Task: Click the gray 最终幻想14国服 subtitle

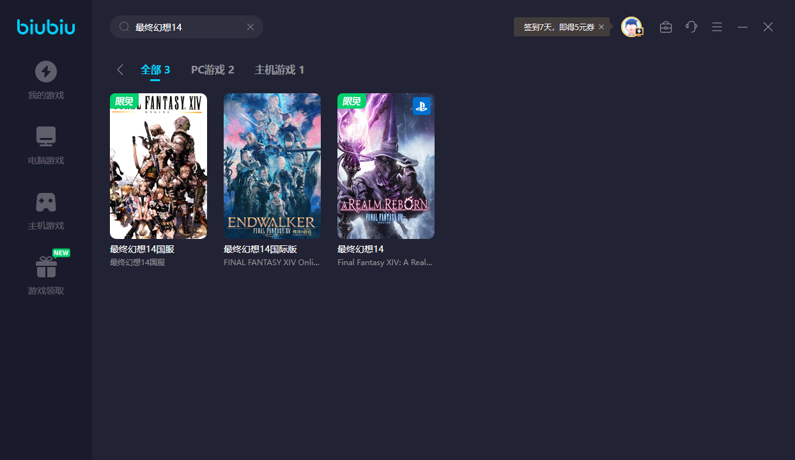Action: pos(137,263)
